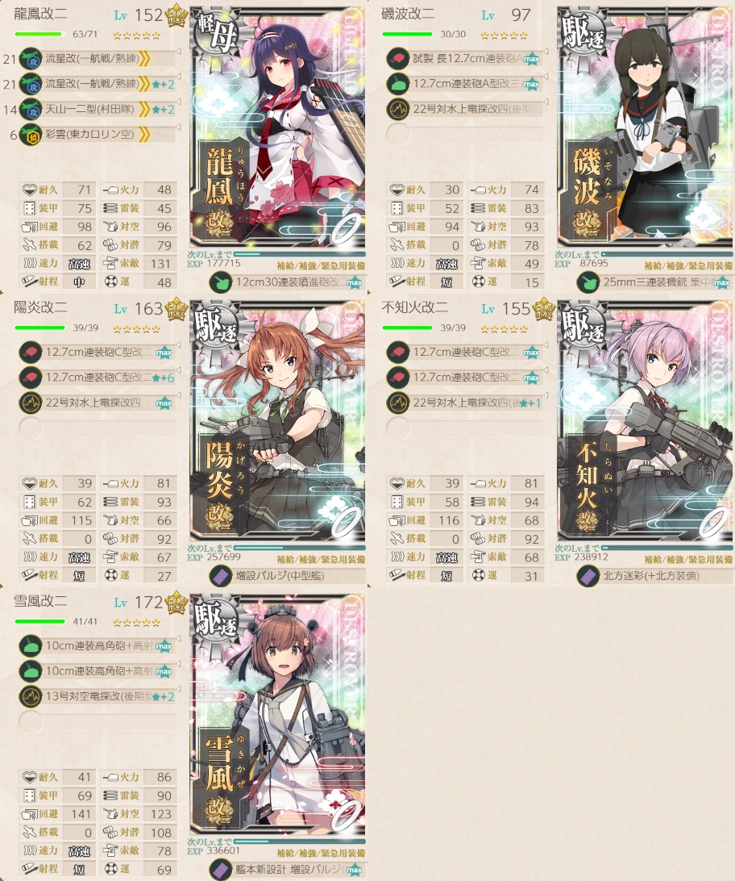Toggle the ring icon on 不知火改二 card

714,520
